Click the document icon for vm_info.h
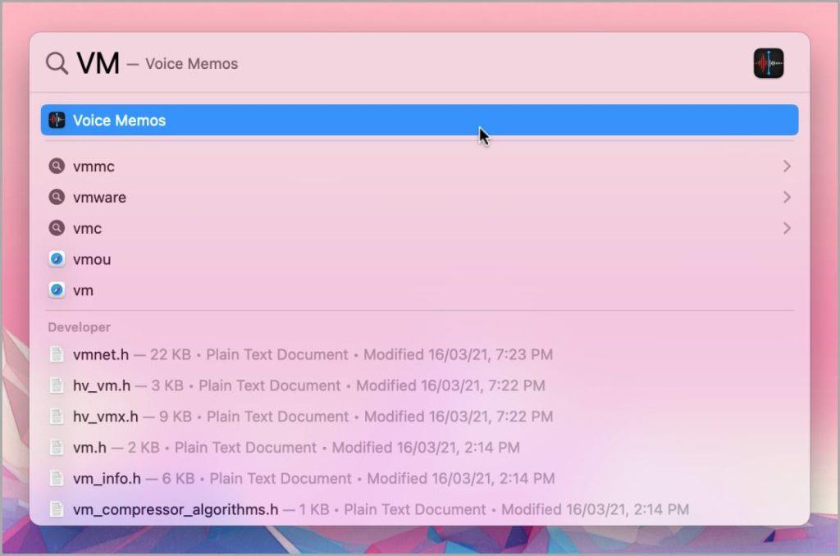The width and height of the screenshot is (840, 556). tap(57, 478)
